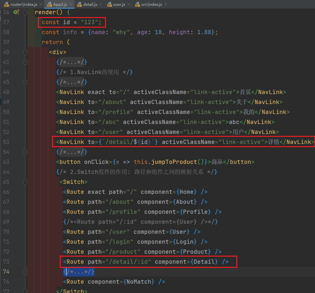Collapse the render() method fold on line 36
315x293 pixels.
point(25,13)
